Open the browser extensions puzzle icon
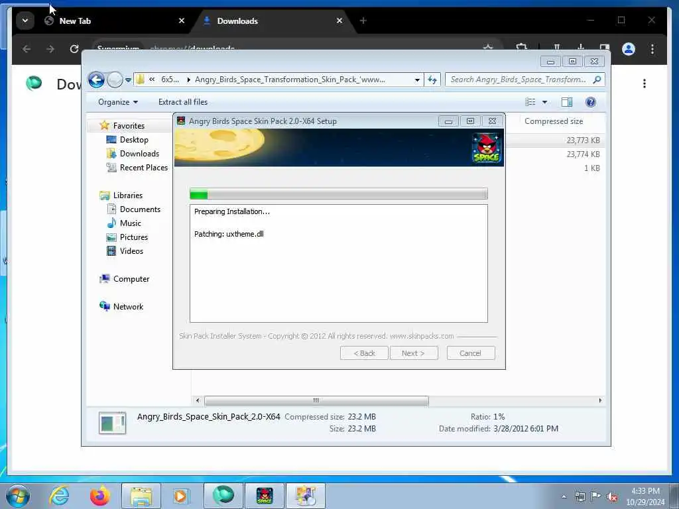Screen dimensions: 679x509 tap(521, 47)
